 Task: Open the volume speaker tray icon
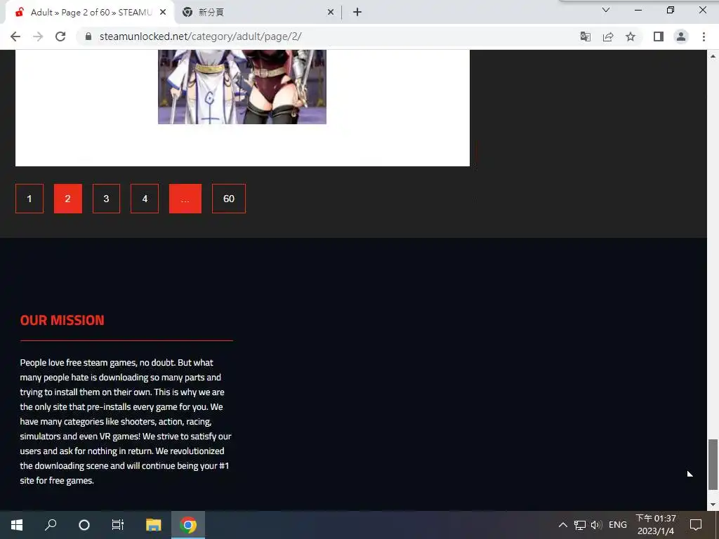click(x=596, y=525)
